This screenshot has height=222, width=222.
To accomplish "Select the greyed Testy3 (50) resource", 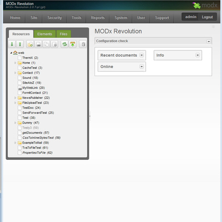I will tap(31, 128).
